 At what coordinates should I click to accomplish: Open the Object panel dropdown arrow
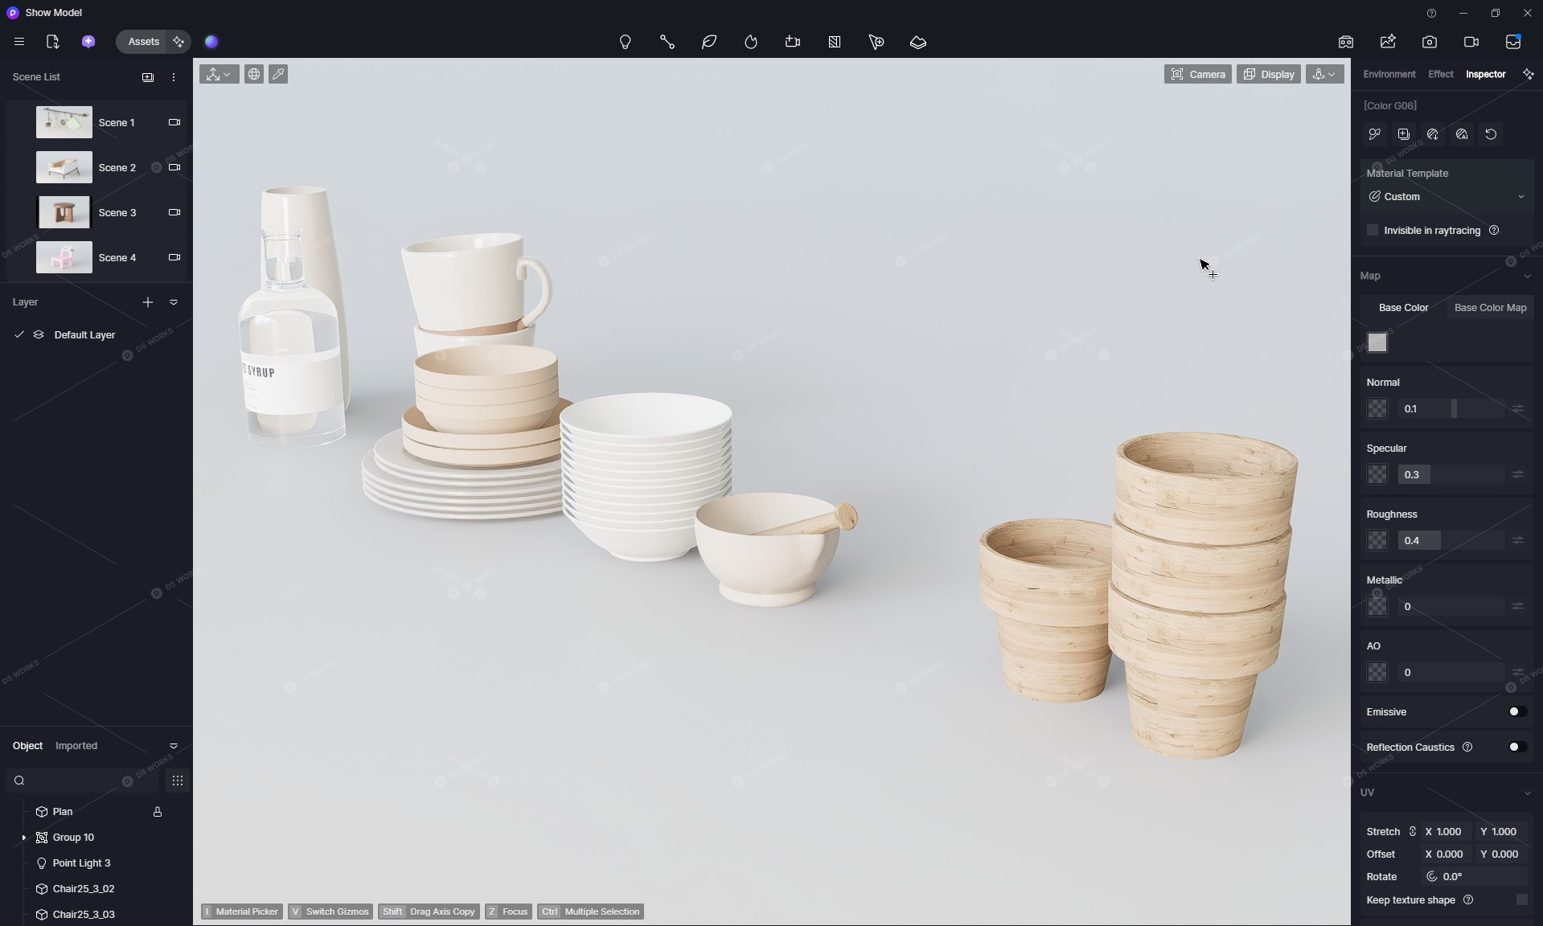[174, 746]
